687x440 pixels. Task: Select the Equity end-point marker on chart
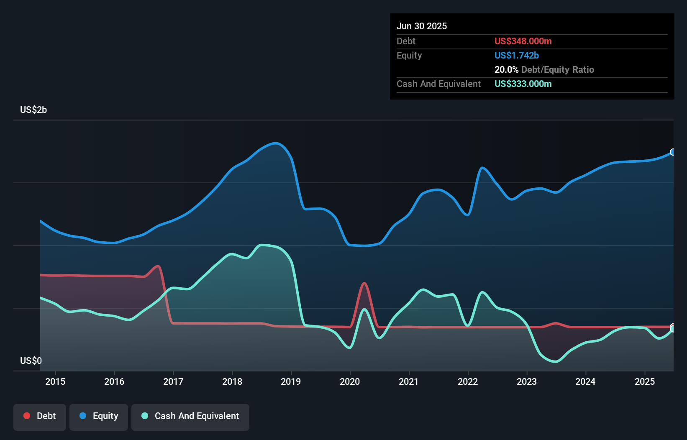pos(673,152)
